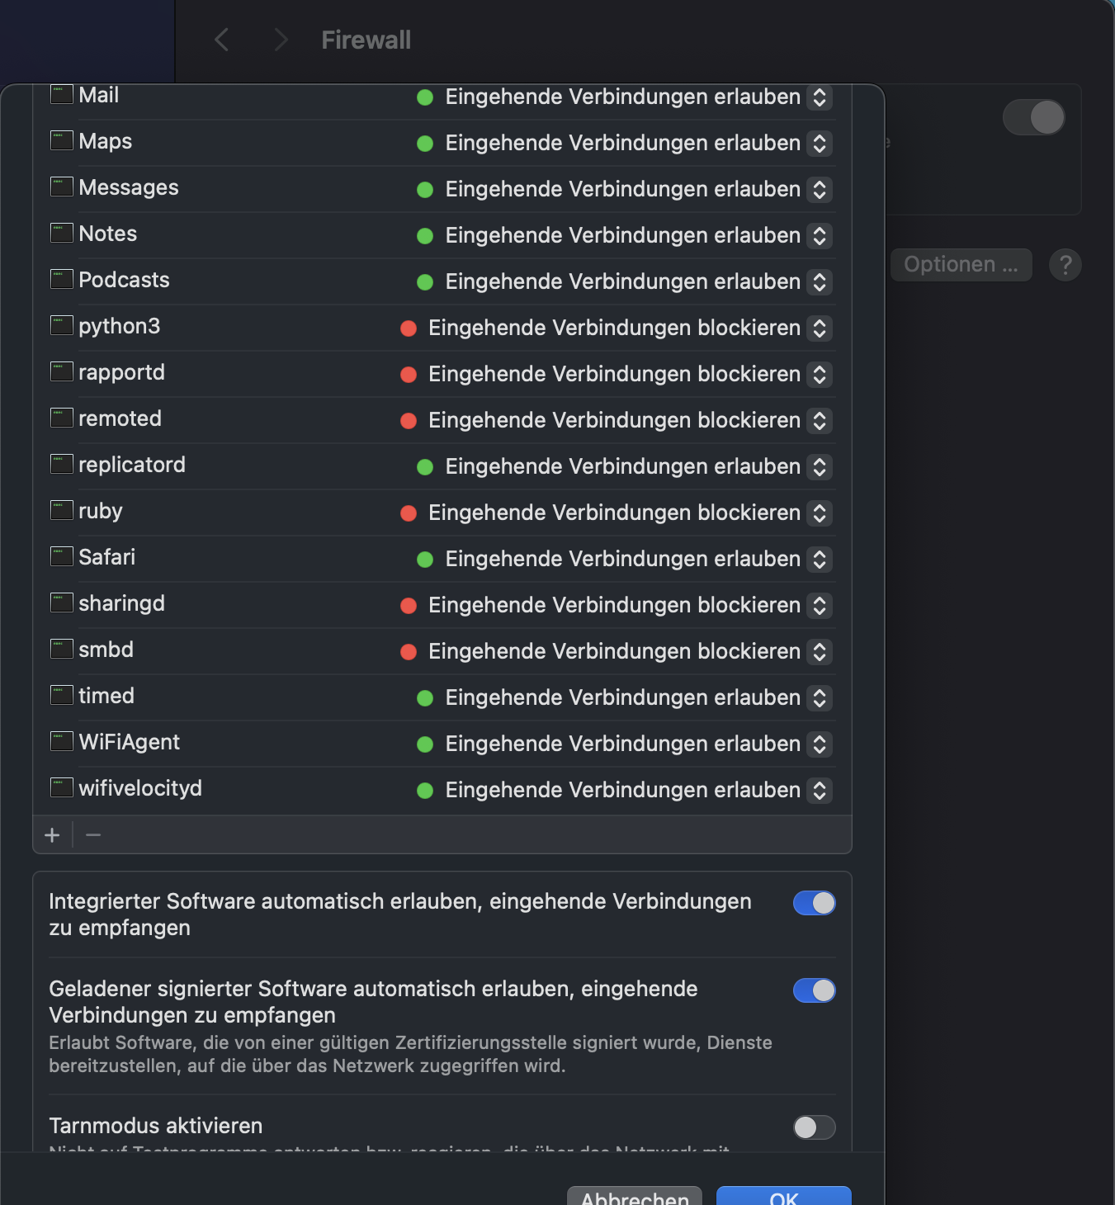
Task: Click the python3 app icon in list
Action: click(62, 326)
